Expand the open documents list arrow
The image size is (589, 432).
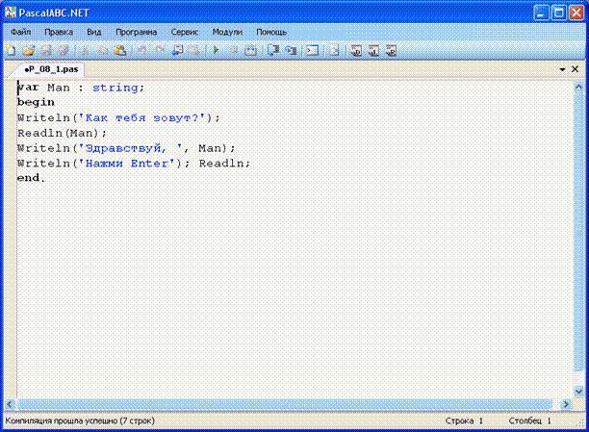click(x=562, y=69)
